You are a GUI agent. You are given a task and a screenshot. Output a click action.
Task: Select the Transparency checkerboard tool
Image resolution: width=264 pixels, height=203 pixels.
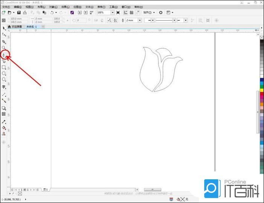point(4,114)
